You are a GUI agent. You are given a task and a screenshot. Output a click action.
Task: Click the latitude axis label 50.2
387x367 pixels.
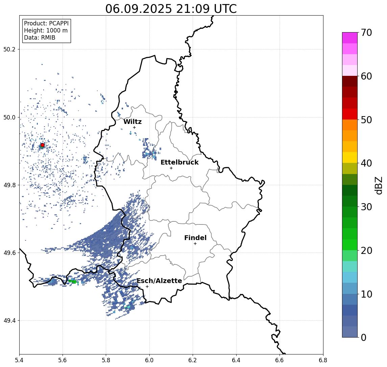coord(9,49)
